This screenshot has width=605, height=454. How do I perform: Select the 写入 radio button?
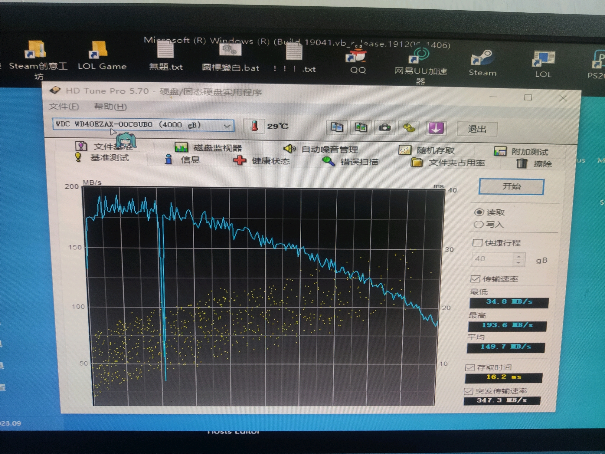coord(478,224)
